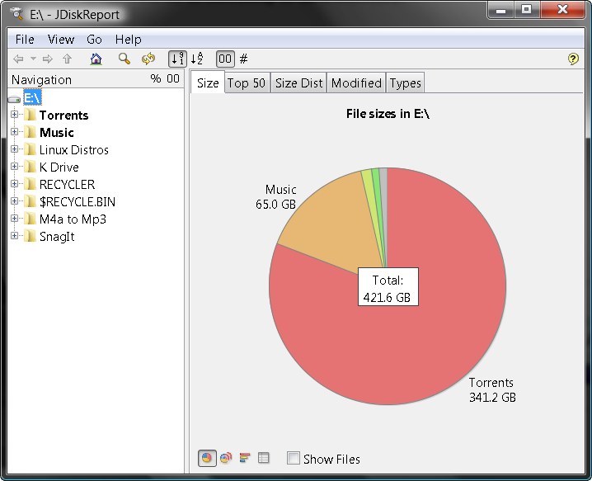592x481 pixels.
Task: Rescan the drive with refresh icon
Action: coord(148,59)
